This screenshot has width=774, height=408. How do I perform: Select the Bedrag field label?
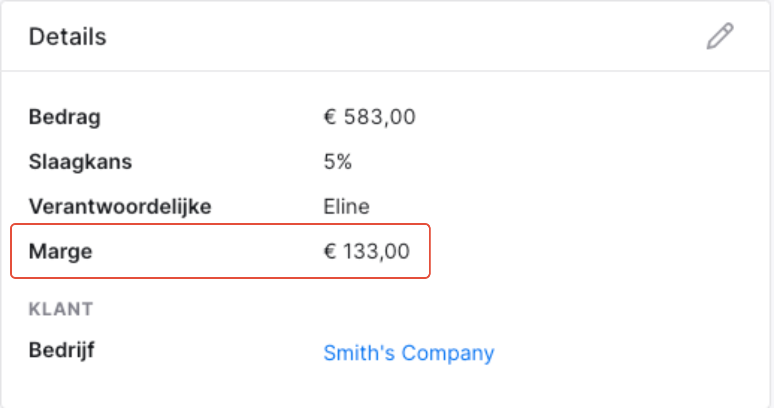[x=65, y=117]
